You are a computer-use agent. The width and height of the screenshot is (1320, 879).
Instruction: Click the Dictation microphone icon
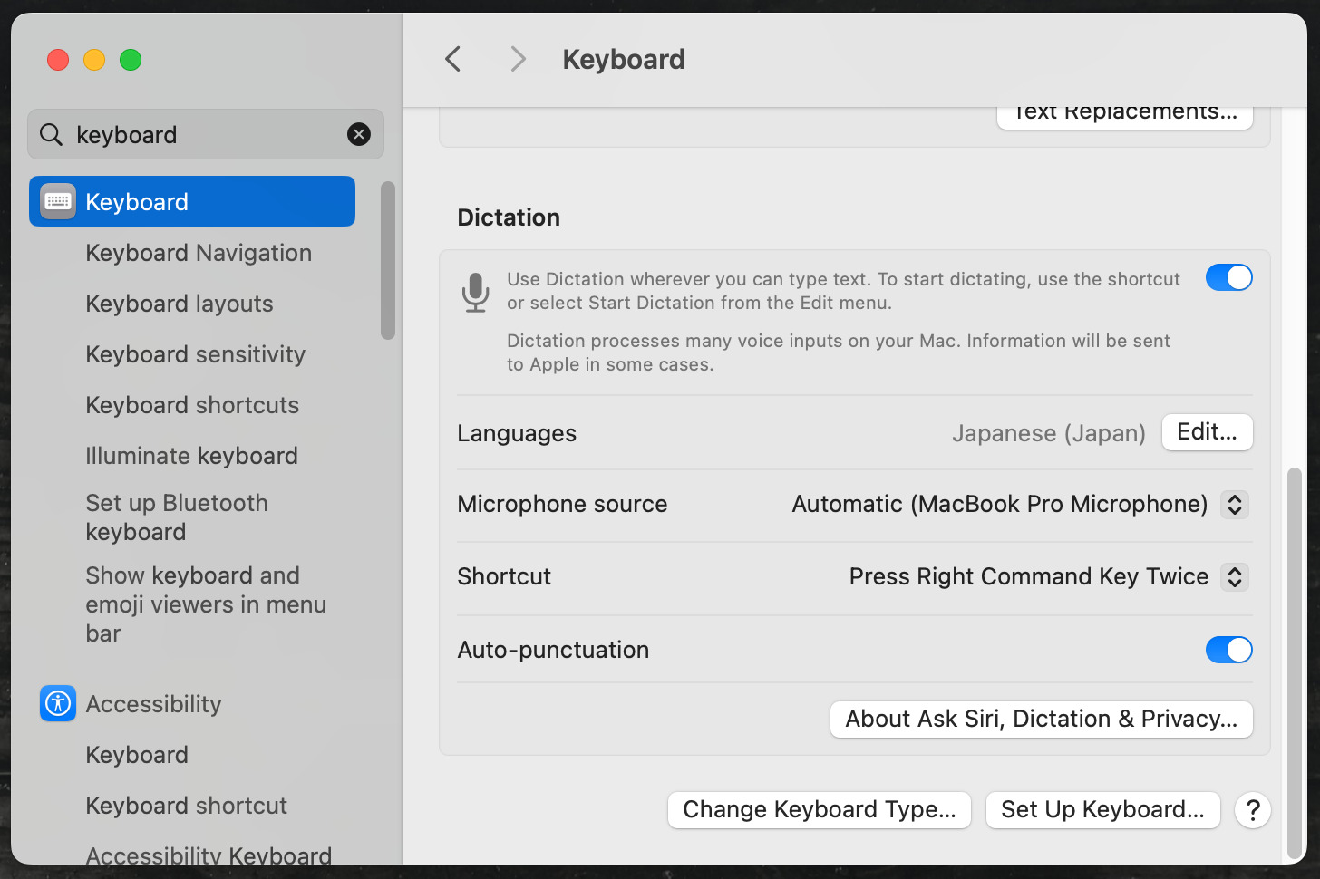click(x=475, y=292)
